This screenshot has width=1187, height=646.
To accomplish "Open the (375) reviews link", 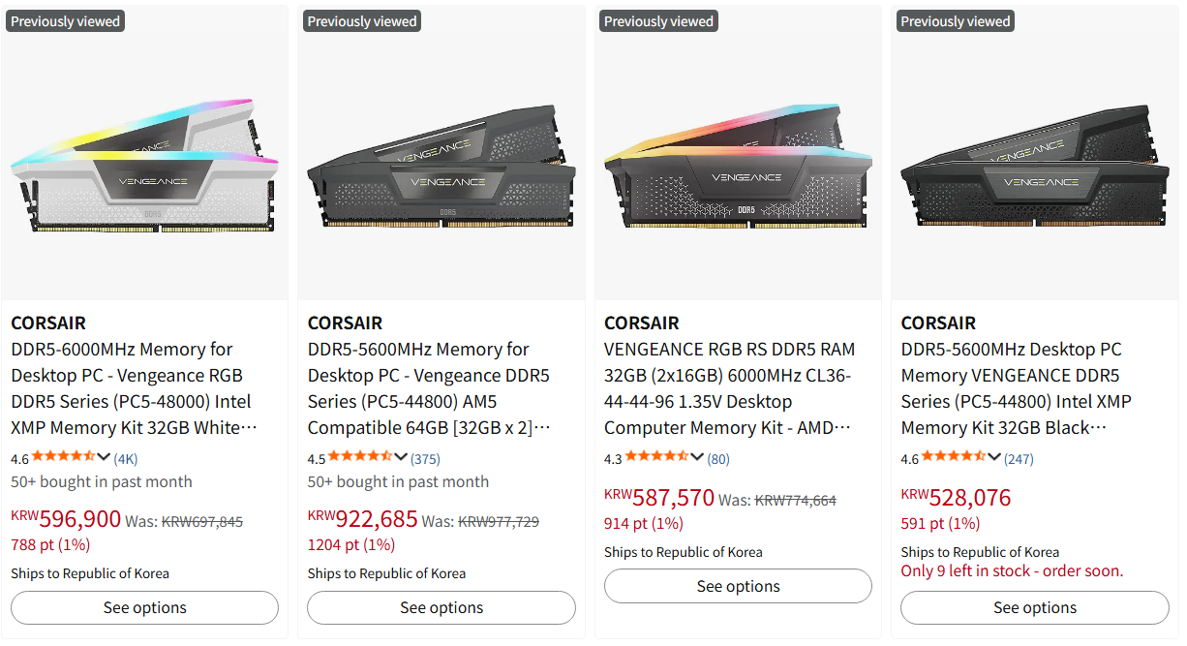I will coord(425,458).
